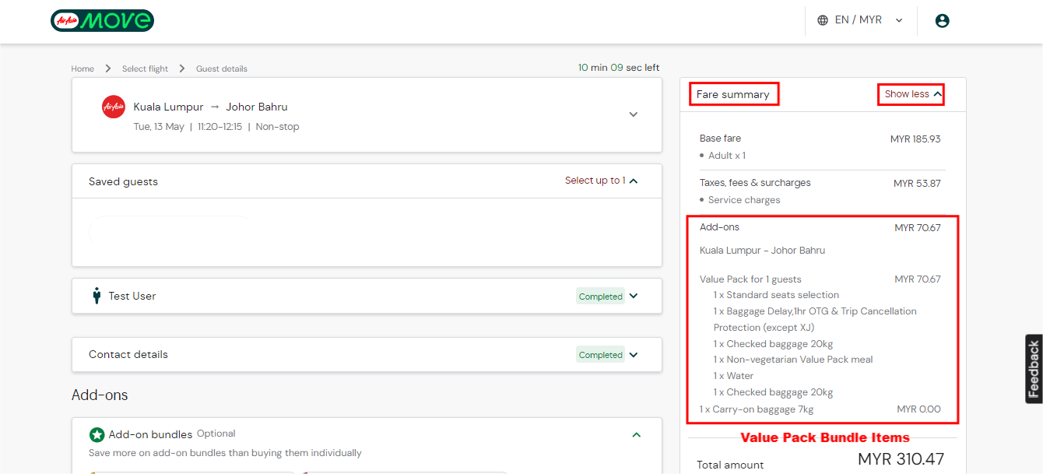Viewport: 1043px width, 474px height.
Task: Switch to the Select flight breadcrumb step
Action: [145, 68]
